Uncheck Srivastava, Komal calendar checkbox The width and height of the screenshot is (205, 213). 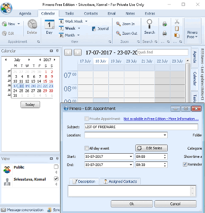tap(56, 179)
